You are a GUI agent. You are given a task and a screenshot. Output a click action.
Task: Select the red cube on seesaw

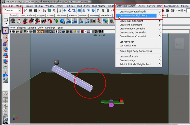point(121,101)
